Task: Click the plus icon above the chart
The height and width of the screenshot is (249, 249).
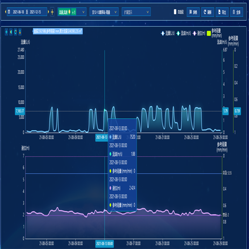Action: point(6,32)
